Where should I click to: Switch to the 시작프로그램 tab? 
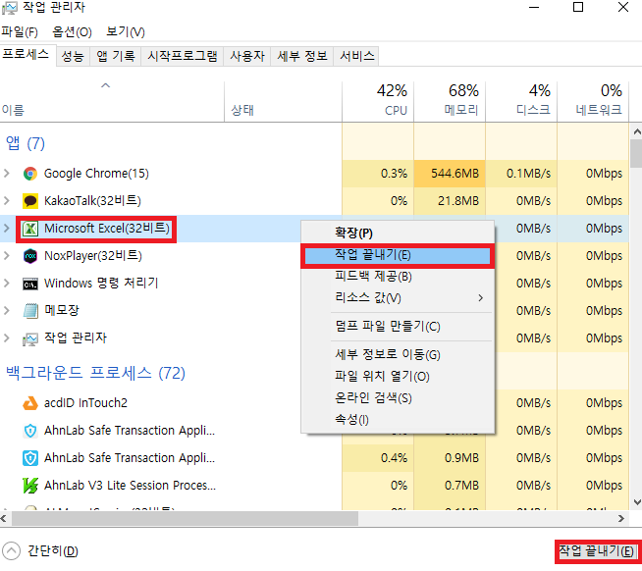[x=183, y=56]
